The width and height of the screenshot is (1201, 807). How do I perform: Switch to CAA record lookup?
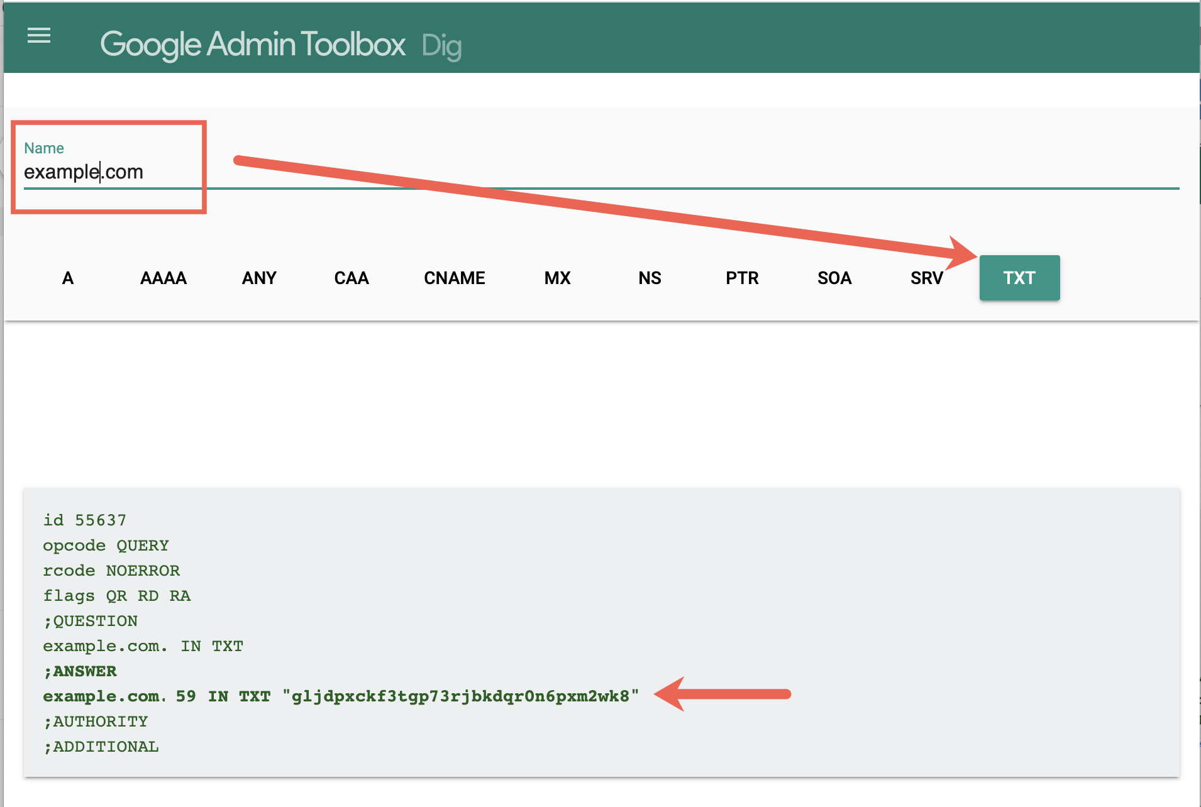[351, 278]
